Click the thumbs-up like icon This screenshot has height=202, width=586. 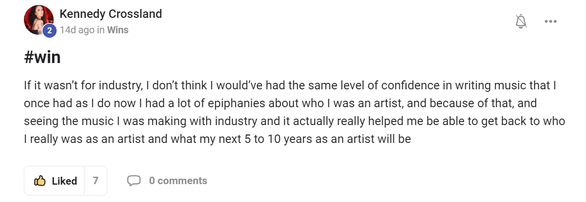click(40, 181)
